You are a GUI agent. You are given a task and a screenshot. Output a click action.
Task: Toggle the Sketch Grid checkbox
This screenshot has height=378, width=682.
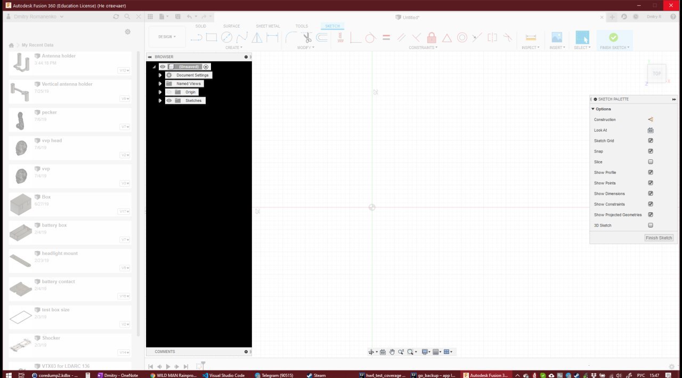pyautogui.click(x=651, y=141)
